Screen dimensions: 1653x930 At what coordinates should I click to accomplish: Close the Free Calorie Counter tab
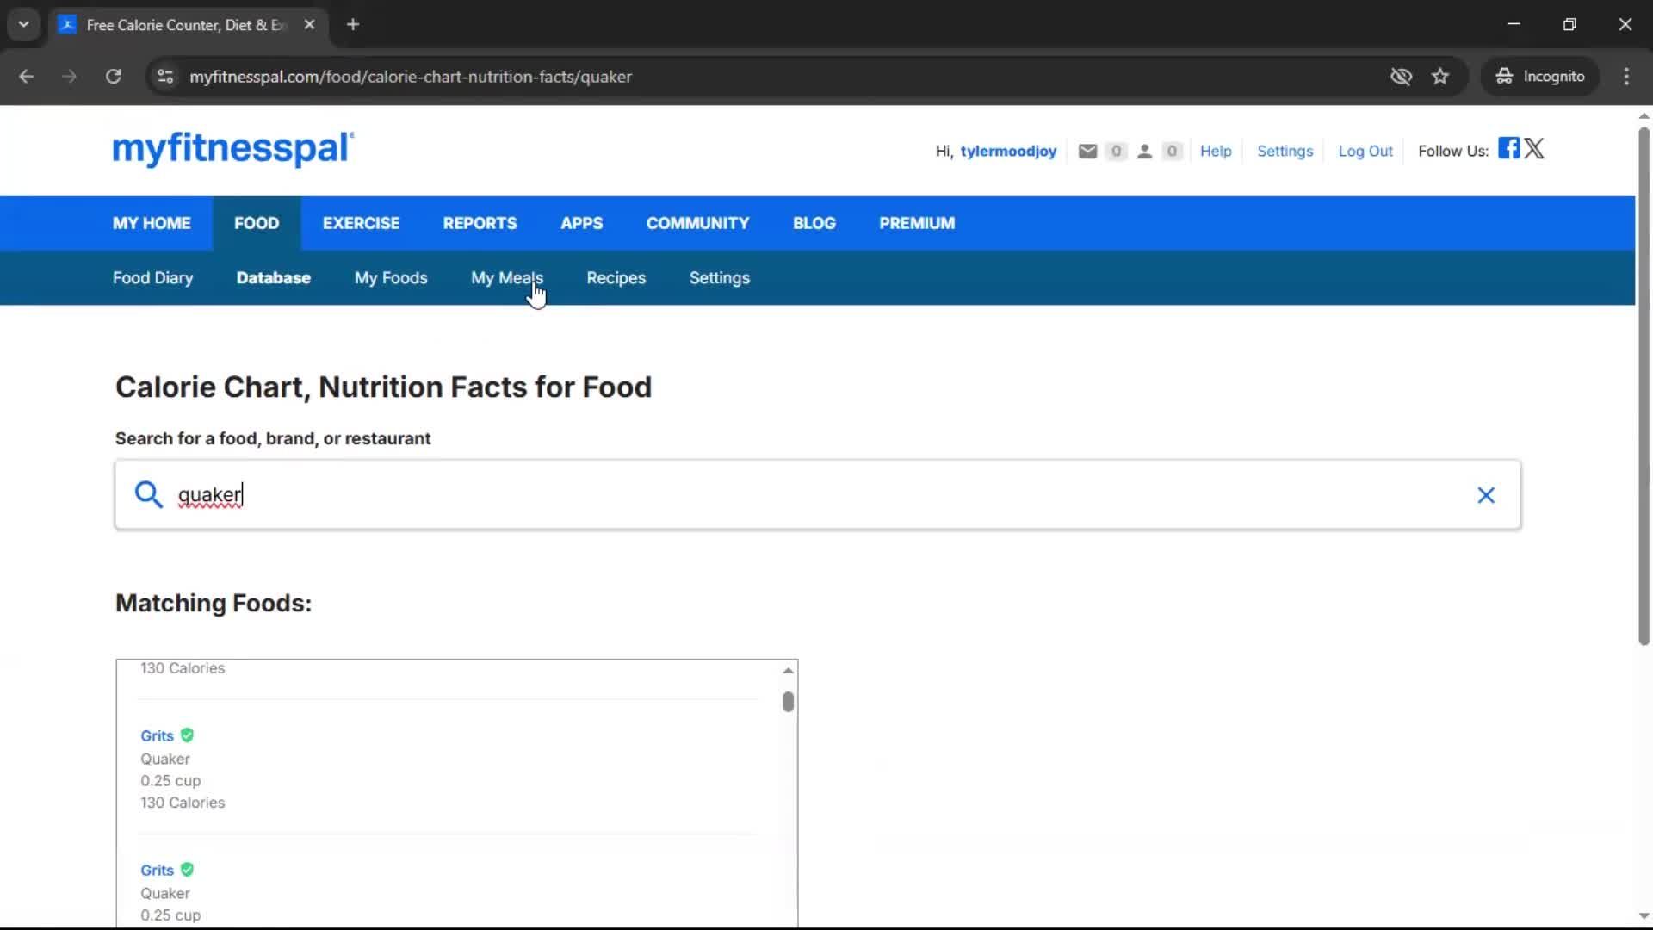pyautogui.click(x=309, y=24)
